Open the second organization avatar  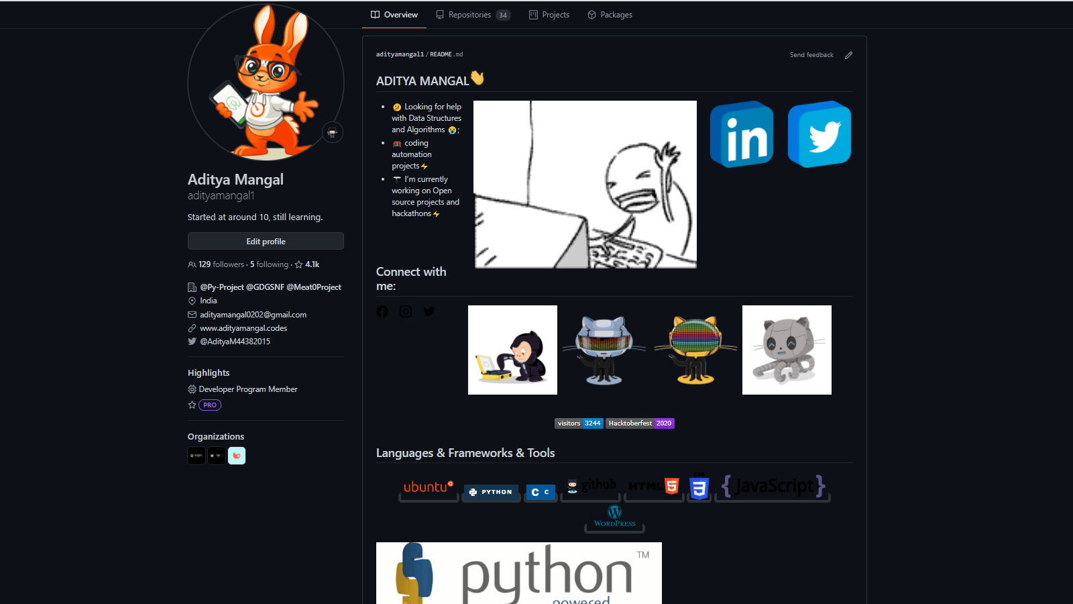217,456
